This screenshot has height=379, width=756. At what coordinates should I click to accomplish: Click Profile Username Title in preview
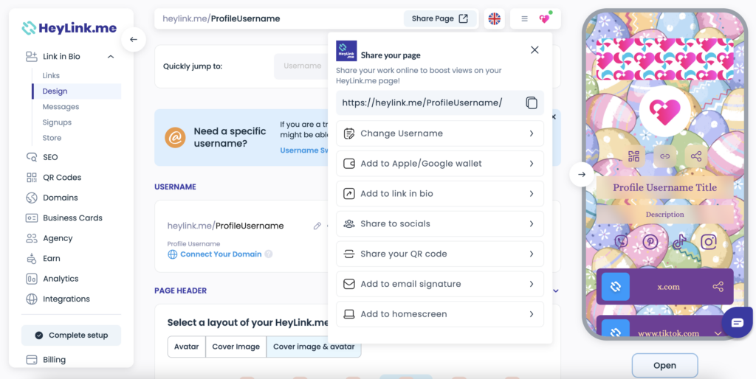(x=665, y=187)
